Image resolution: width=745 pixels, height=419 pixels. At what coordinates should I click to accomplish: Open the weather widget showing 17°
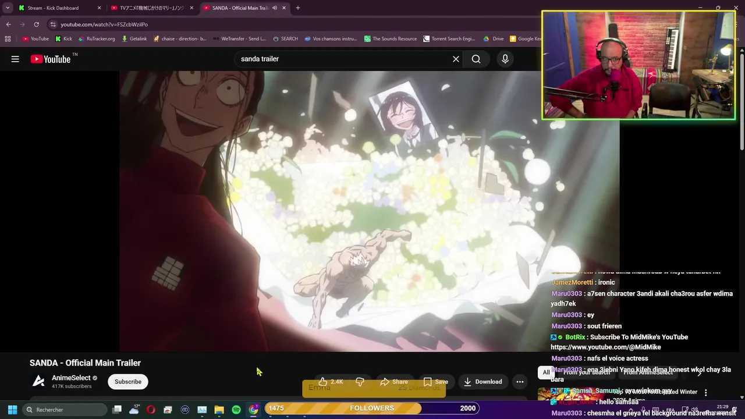[134, 410]
